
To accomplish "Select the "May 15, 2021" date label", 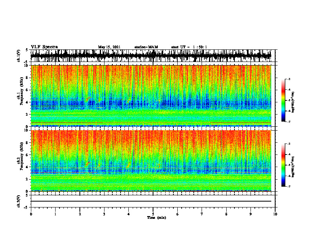I will point(109,47).
